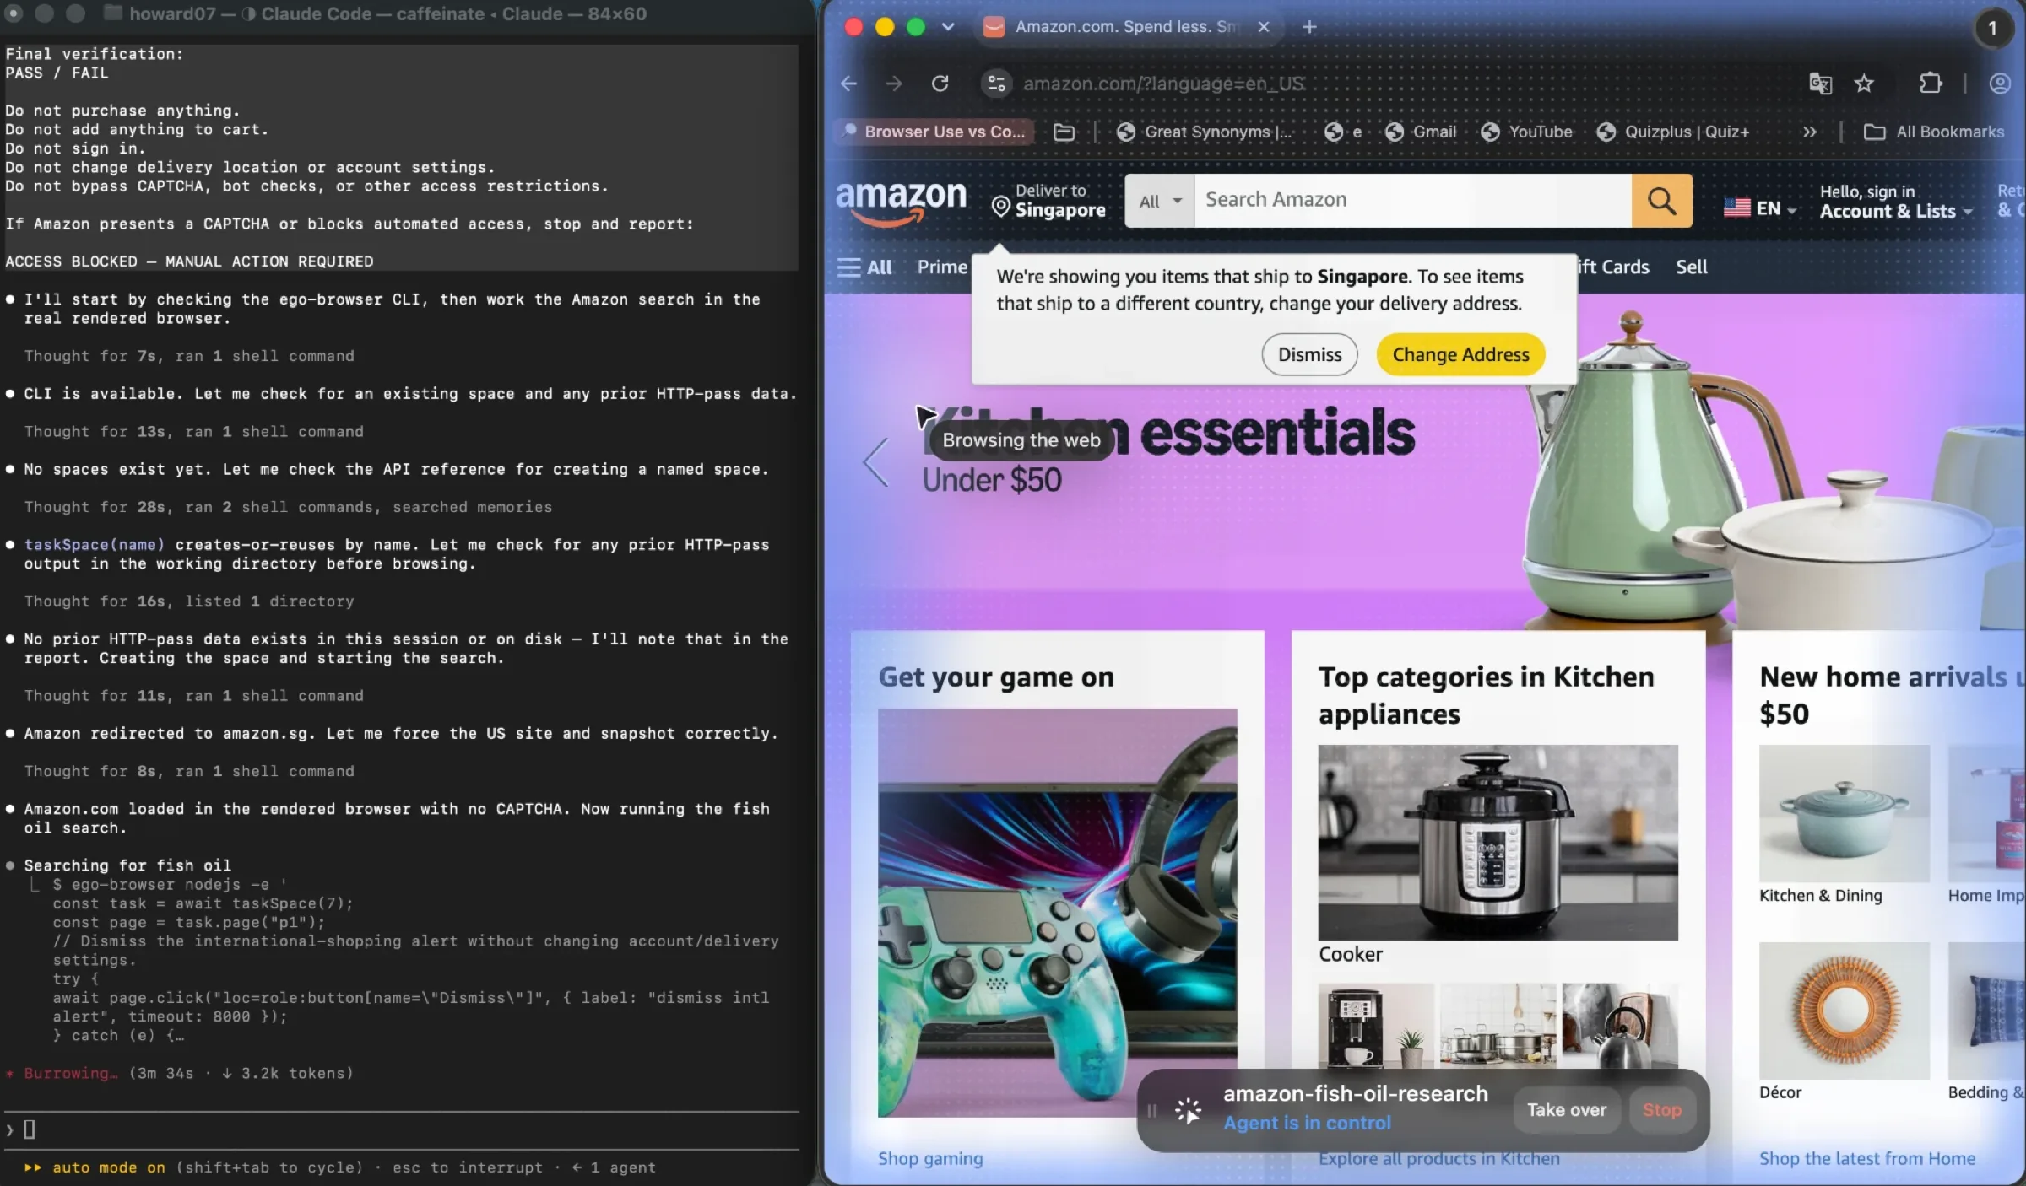This screenshot has height=1186, width=2026.
Task: Open Account & Lists menu
Action: (1895, 202)
